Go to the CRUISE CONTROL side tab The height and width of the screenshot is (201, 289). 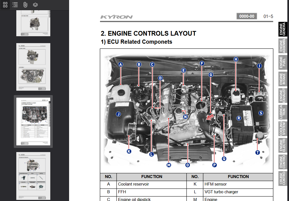click(283, 179)
